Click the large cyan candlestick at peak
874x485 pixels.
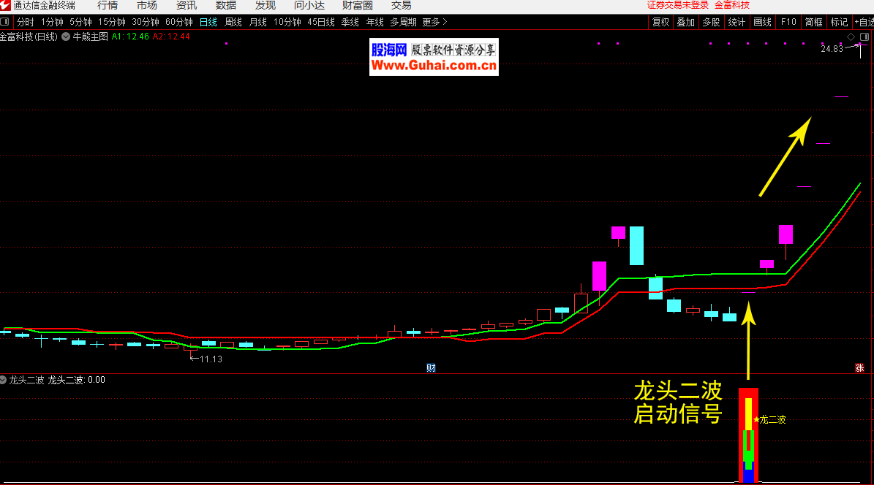[636, 245]
